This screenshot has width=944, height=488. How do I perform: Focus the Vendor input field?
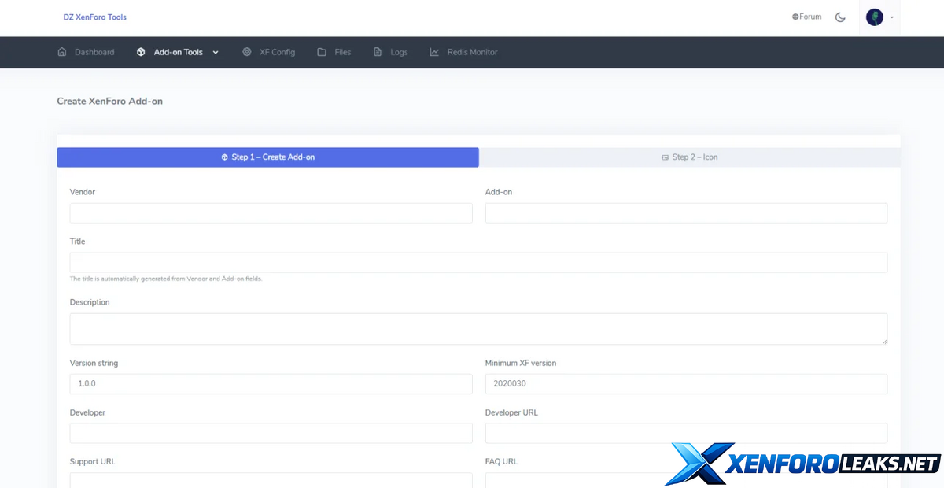click(x=271, y=213)
